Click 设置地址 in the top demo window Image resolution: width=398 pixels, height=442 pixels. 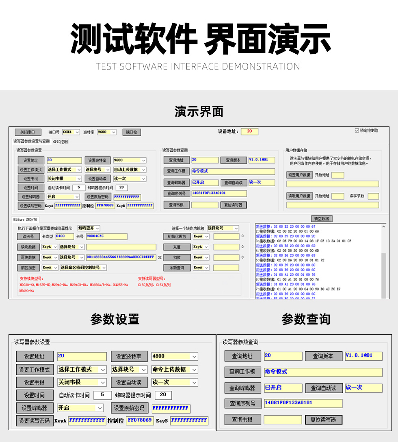31,160
